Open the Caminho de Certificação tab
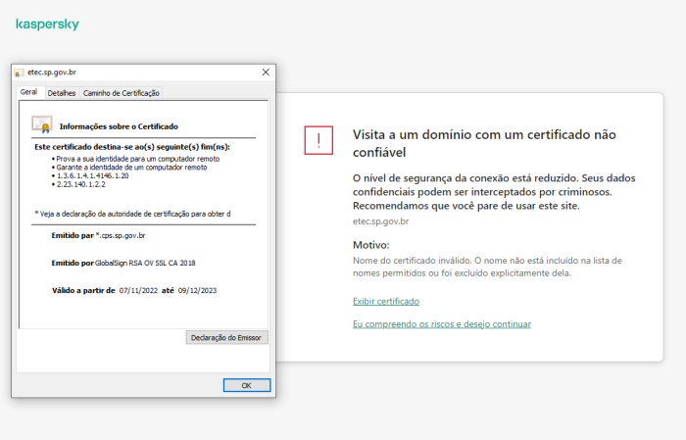The width and height of the screenshot is (686, 440). coord(122,93)
